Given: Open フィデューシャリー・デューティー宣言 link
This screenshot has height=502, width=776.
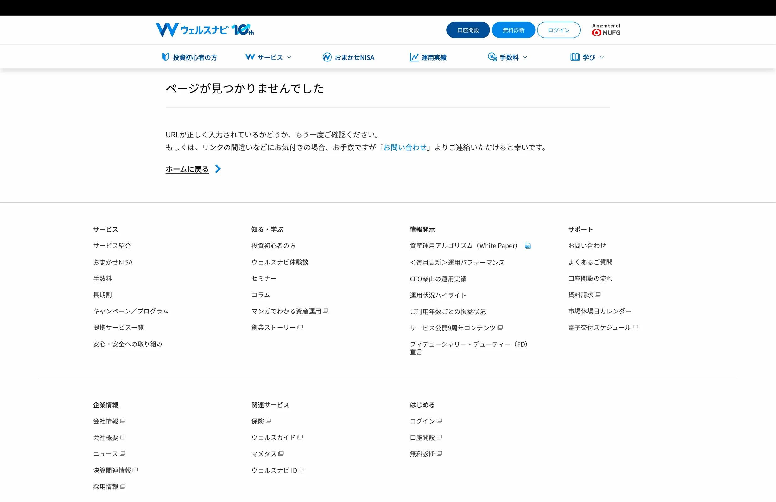Looking at the screenshot, I should pyautogui.click(x=469, y=348).
